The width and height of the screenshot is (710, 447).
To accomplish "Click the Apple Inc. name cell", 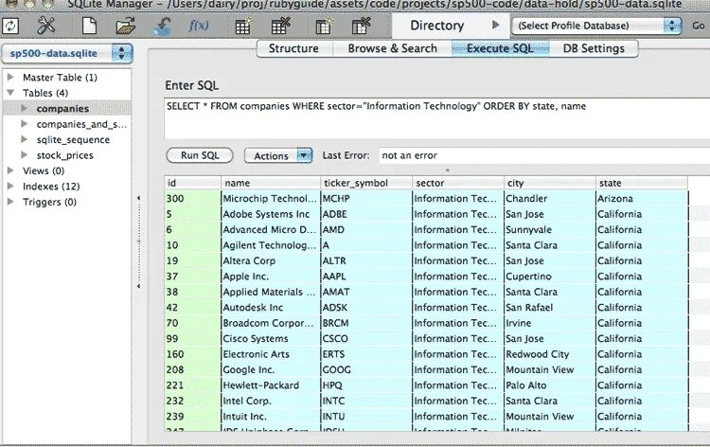I will (x=271, y=277).
